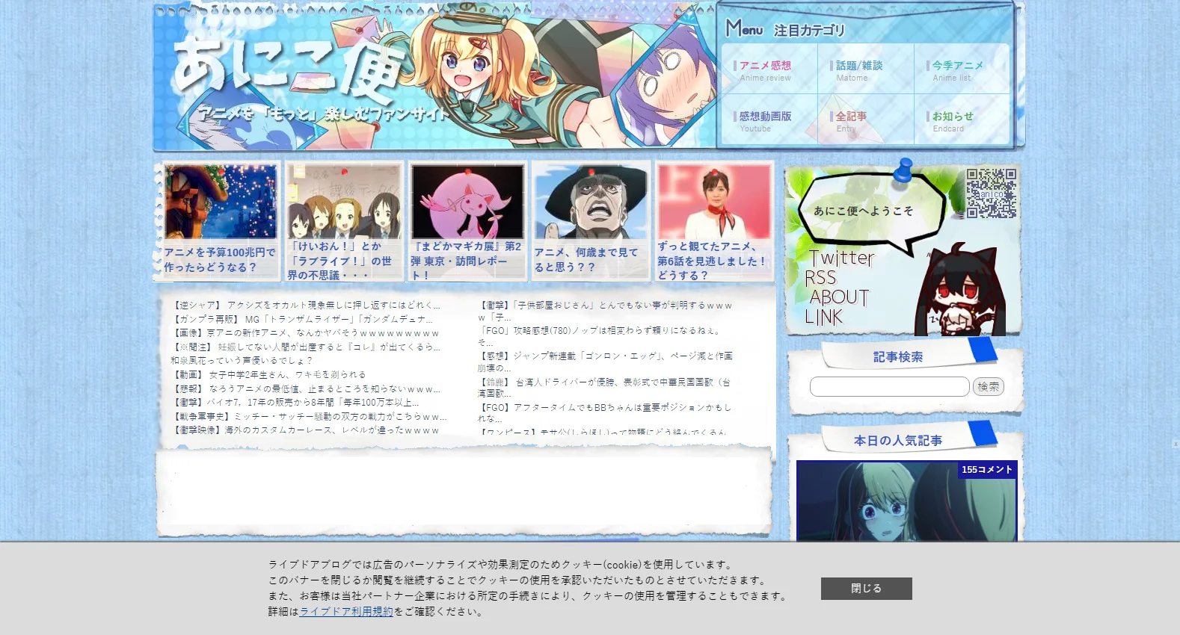1180x635 pixels.
Task: Open link アニメを予算100兆円で作ったらどうなる？
Action: (220, 260)
